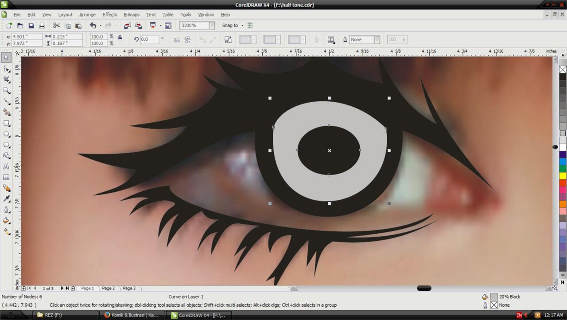
Task: Open the outline style selector dropdown
Action: [x=272, y=40]
